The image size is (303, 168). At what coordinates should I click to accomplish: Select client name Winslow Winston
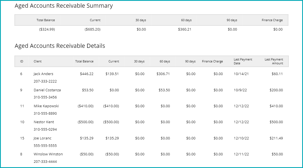tap(48, 154)
